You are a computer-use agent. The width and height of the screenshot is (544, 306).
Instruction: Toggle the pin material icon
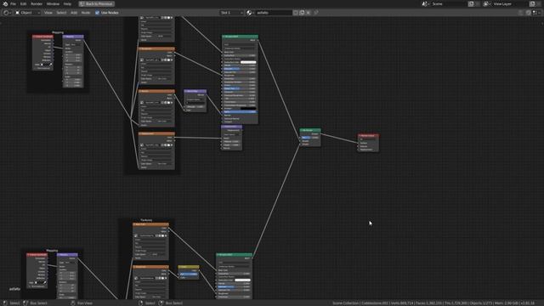(316, 13)
